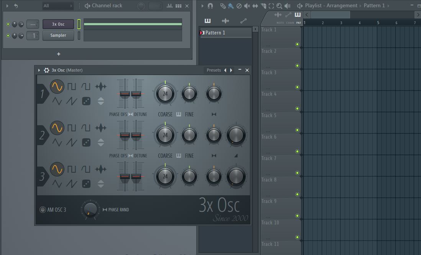The height and width of the screenshot is (255, 421).
Task: Select the Mute tool in Playlist toolbar
Action: [247, 6]
